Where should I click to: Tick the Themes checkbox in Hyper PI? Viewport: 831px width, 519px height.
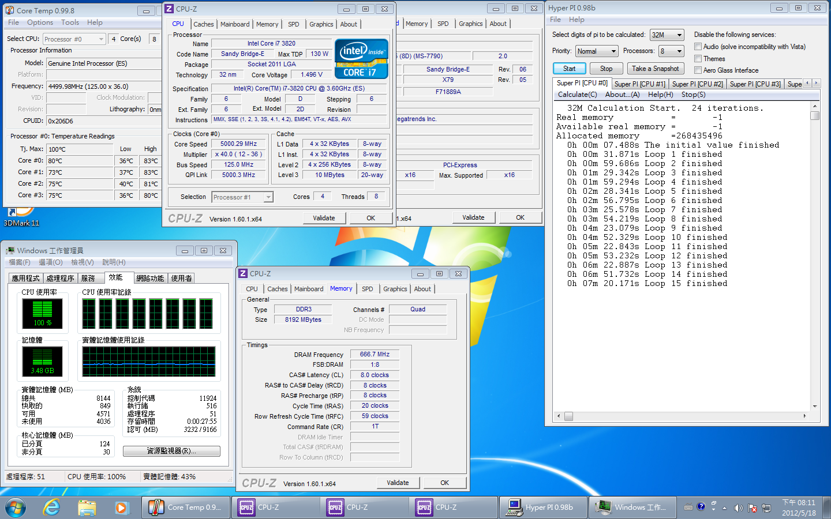(x=698, y=58)
